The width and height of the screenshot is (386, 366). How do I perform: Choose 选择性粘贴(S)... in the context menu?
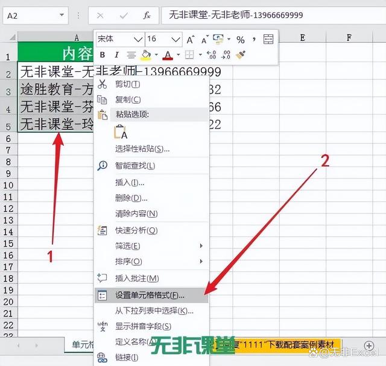[151, 149]
